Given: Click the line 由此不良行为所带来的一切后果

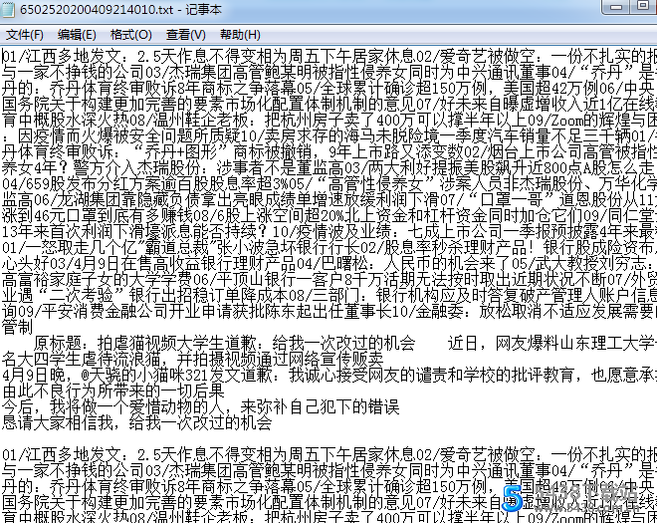Looking at the screenshot, I should [x=113, y=391].
